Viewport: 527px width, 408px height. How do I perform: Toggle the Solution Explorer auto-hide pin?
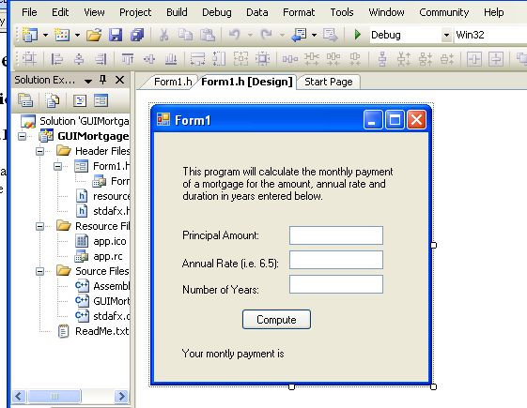tap(102, 80)
